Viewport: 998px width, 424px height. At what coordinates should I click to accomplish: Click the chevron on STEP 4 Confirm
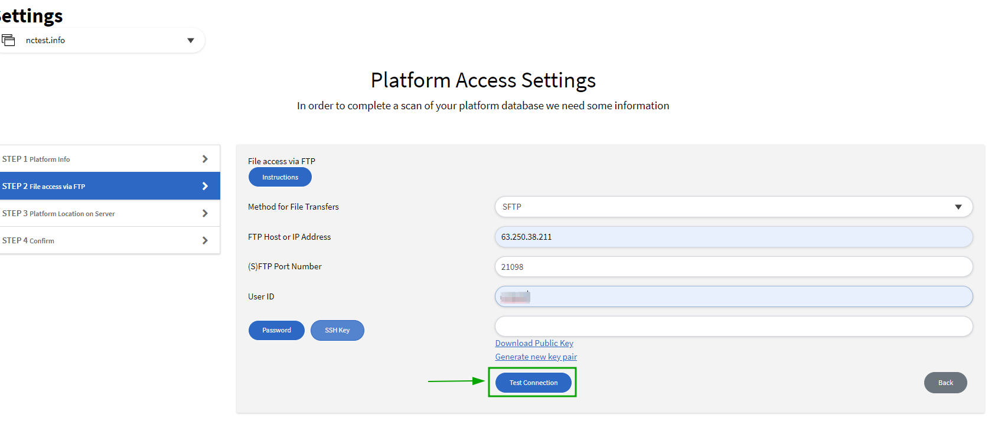[205, 240]
